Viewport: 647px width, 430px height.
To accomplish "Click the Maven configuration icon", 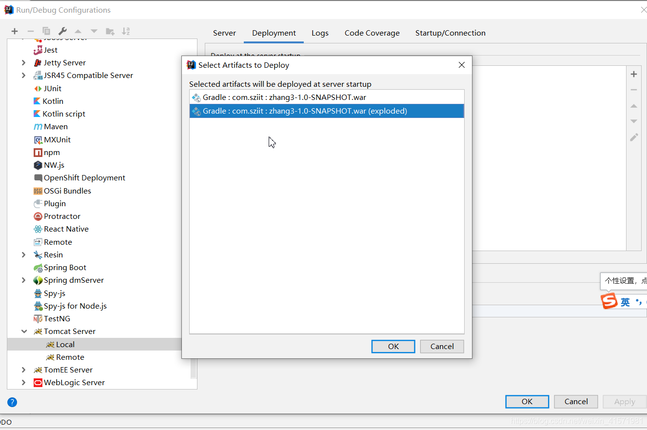I will tap(38, 127).
